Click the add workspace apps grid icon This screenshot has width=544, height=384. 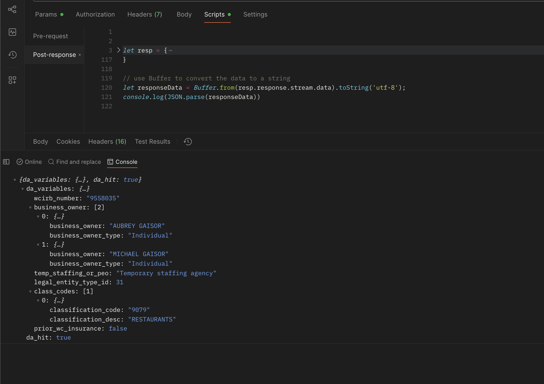12,80
